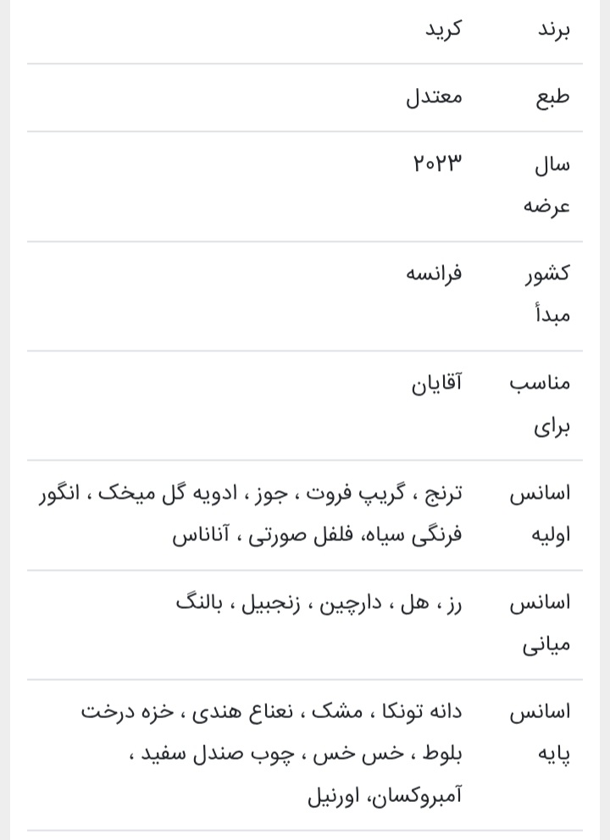Click آناناس in the top notes
610x840 pixels.
click(x=202, y=536)
